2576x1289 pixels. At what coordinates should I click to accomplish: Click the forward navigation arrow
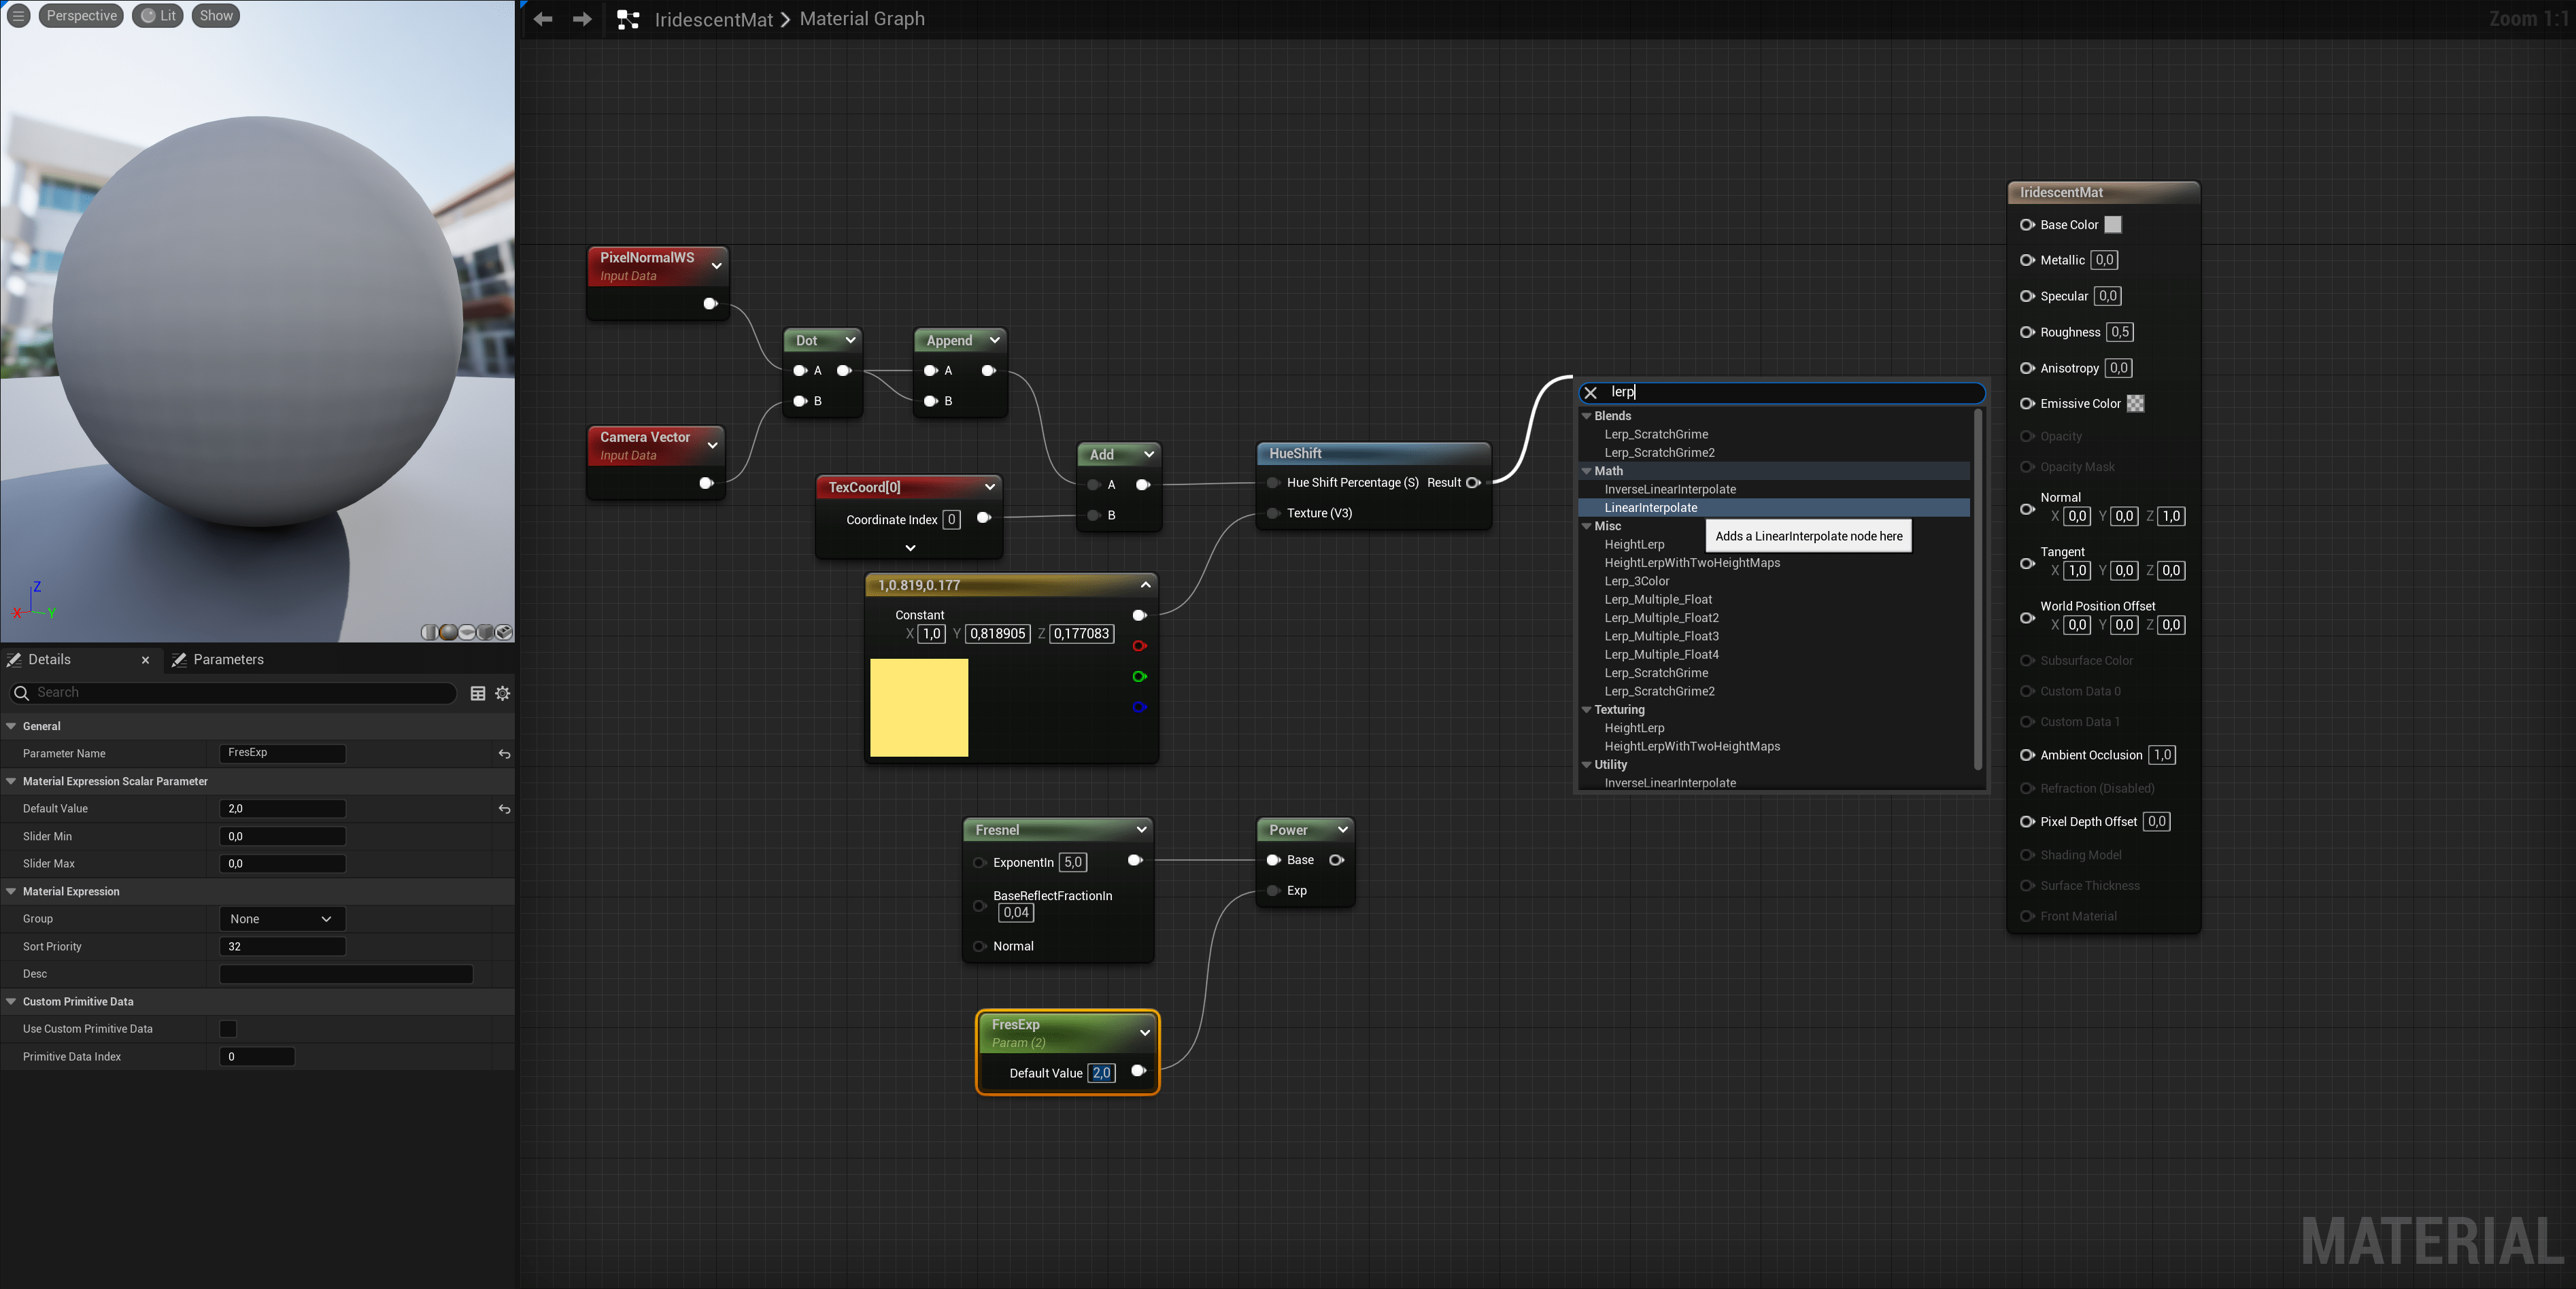click(x=582, y=19)
